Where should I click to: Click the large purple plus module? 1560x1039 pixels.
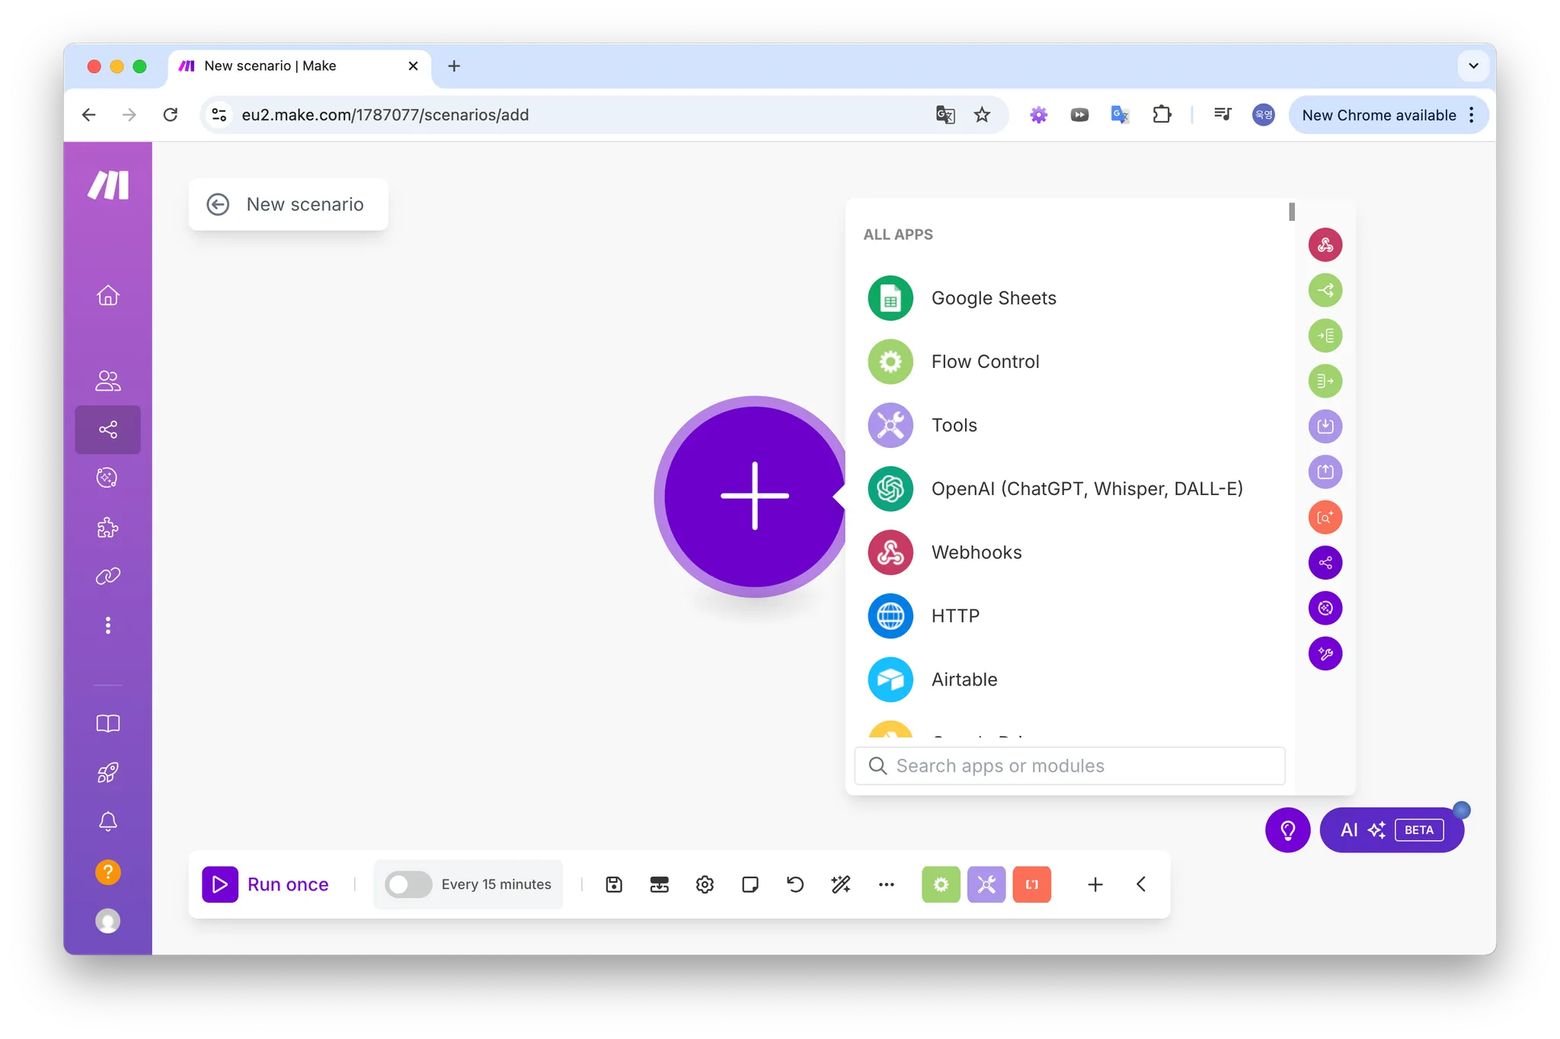[754, 496]
